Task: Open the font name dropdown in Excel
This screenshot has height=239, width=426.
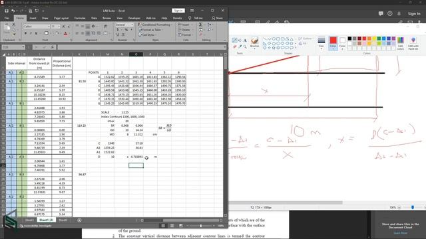Action: [x=49, y=27]
